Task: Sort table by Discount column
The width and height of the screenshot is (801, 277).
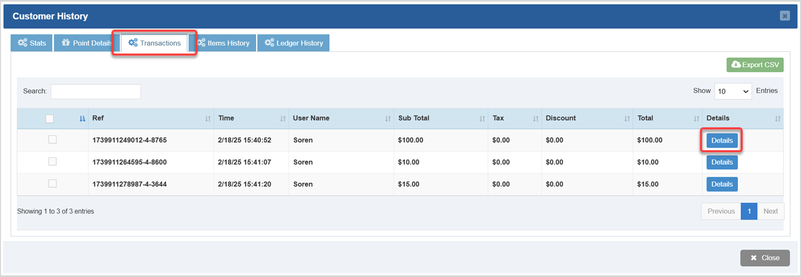Action: [x=587, y=118]
